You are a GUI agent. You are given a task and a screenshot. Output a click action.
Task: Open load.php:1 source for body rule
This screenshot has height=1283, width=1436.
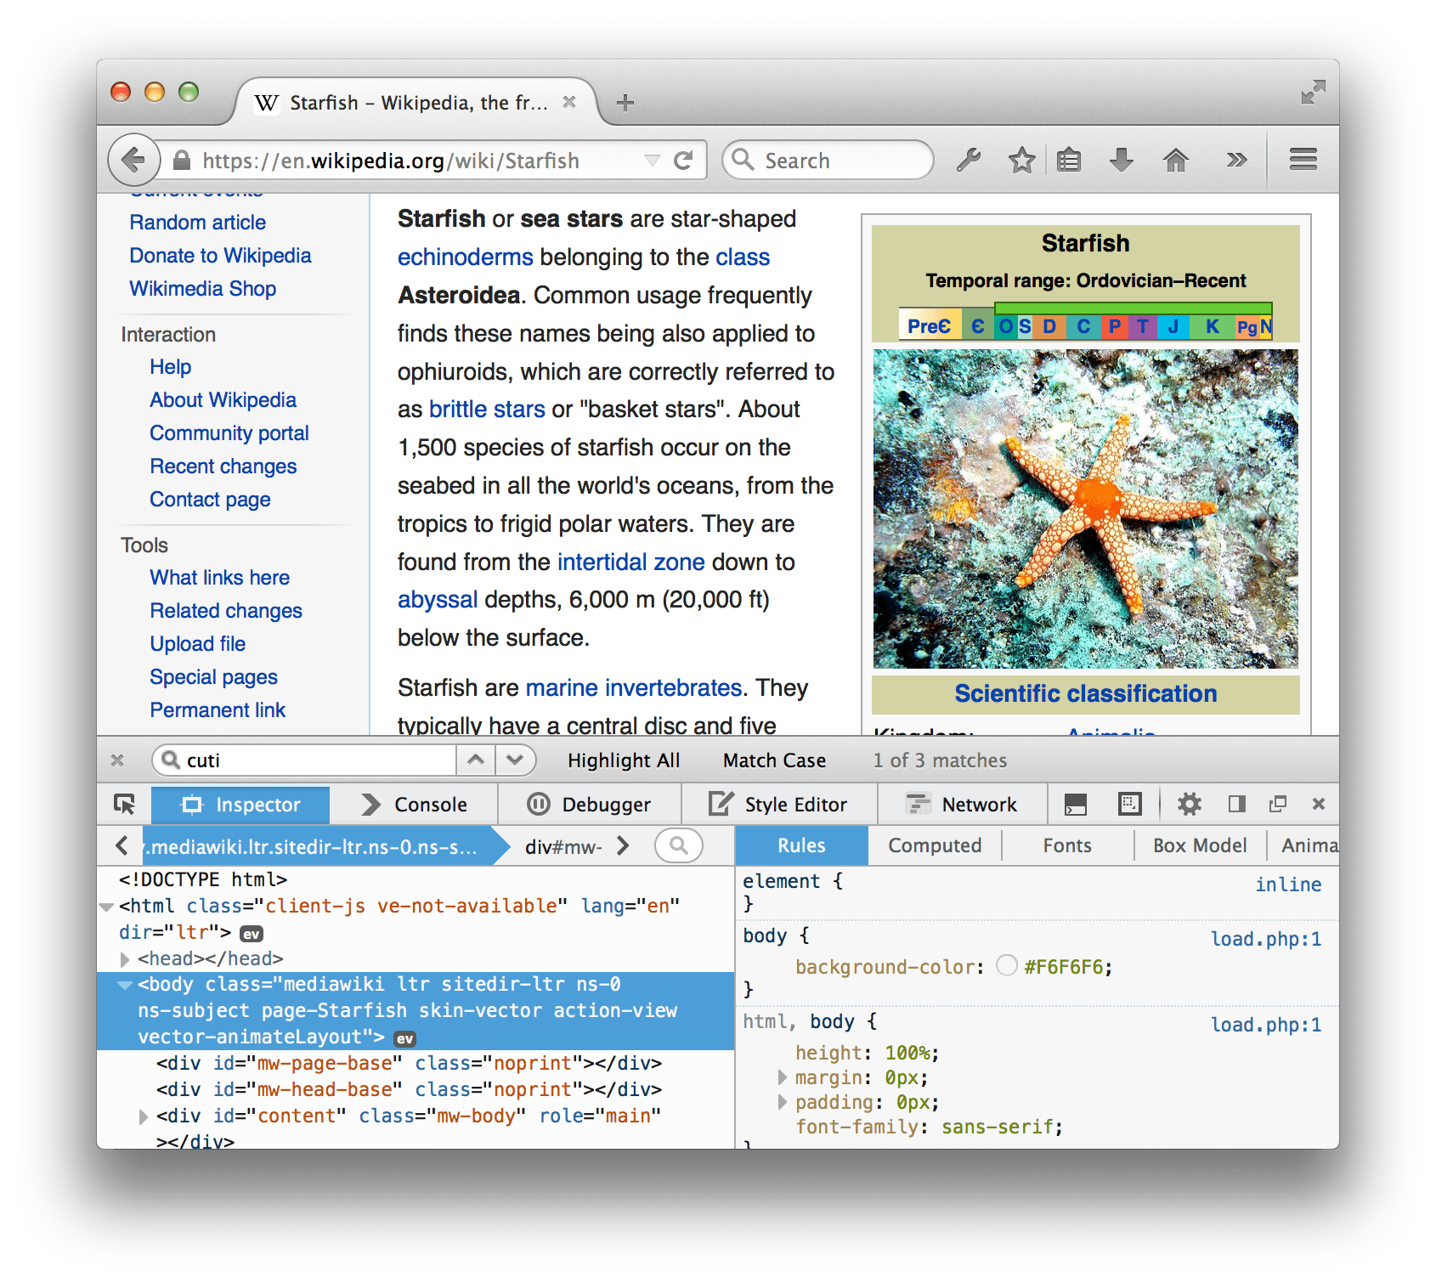point(1266,939)
